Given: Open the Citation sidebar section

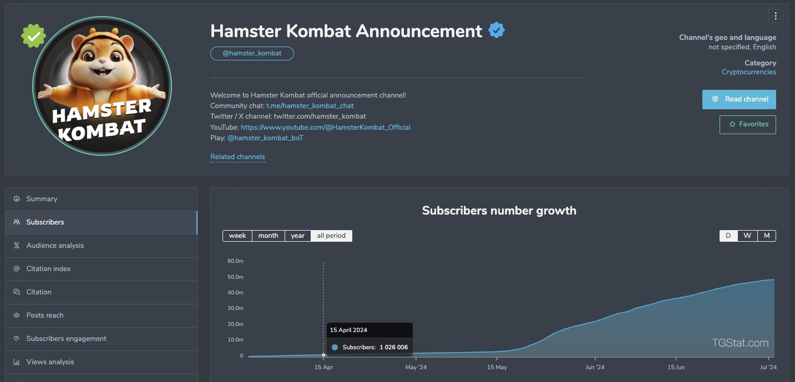Looking at the screenshot, I should (x=39, y=292).
